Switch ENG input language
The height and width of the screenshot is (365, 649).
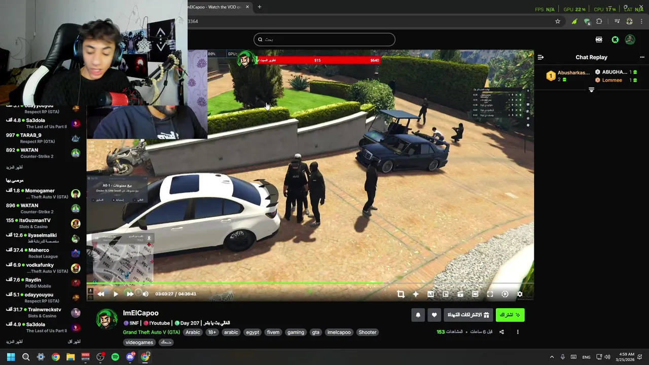coord(586,357)
